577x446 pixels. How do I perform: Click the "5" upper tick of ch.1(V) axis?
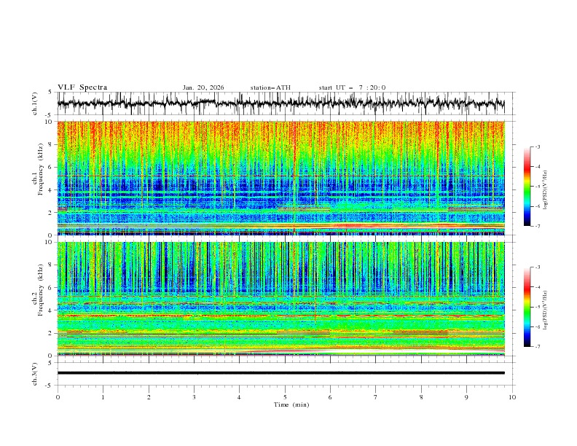pyautogui.click(x=50, y=92)
